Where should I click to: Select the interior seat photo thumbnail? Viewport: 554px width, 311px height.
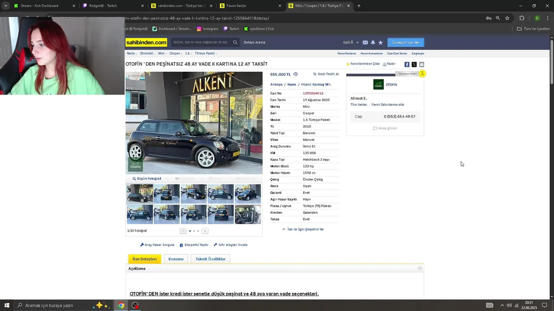click(x=248, y=214)
